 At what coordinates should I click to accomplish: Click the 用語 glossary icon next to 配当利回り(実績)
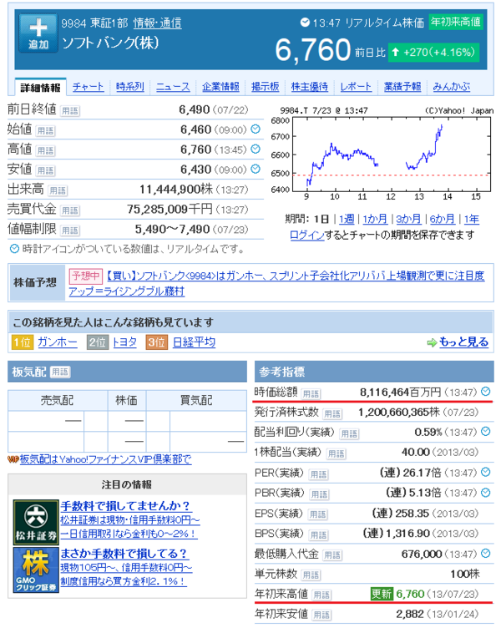pos(349,433)
